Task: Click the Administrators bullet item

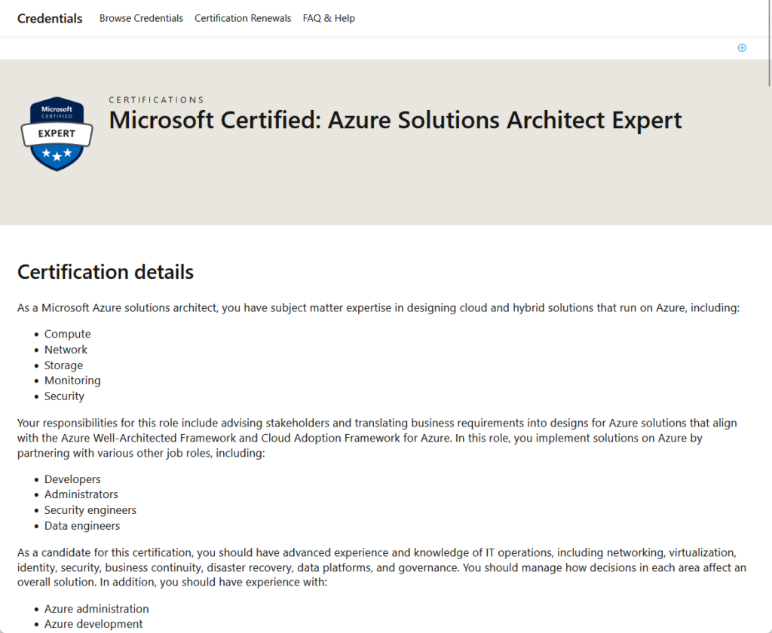Action: point(81,494)
